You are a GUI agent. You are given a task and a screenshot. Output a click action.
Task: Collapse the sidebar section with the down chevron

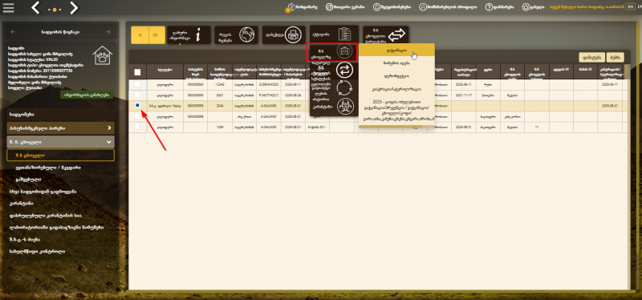61,142
